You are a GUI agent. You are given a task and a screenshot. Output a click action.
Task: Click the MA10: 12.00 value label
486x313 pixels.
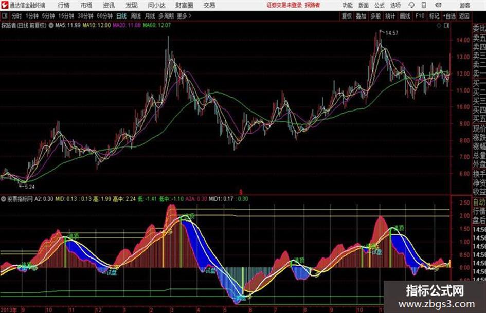(x=96, y=25)
